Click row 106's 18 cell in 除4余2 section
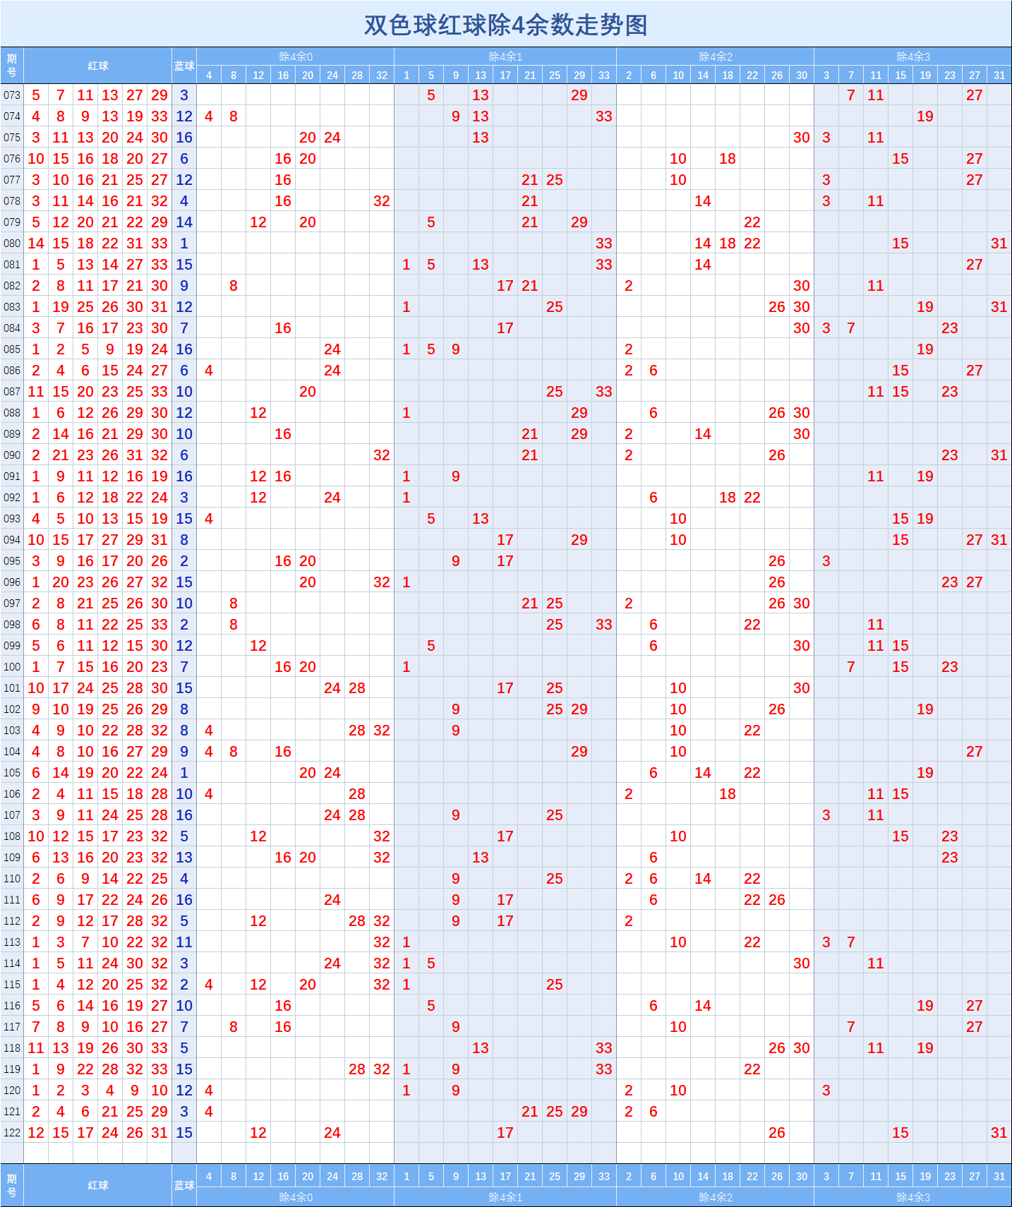 pyautogui.click(x=728, y=793)
